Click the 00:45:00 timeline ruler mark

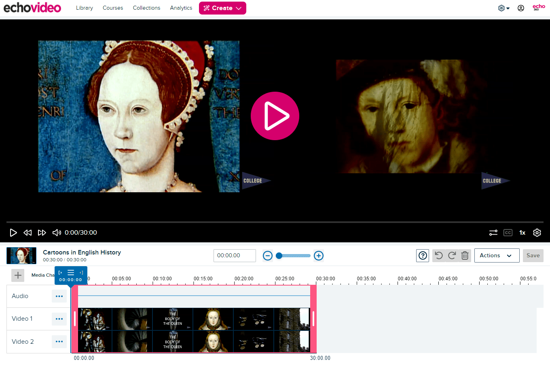tap(448, 279)
